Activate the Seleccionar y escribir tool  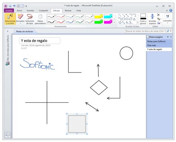[x=10, y=19]
